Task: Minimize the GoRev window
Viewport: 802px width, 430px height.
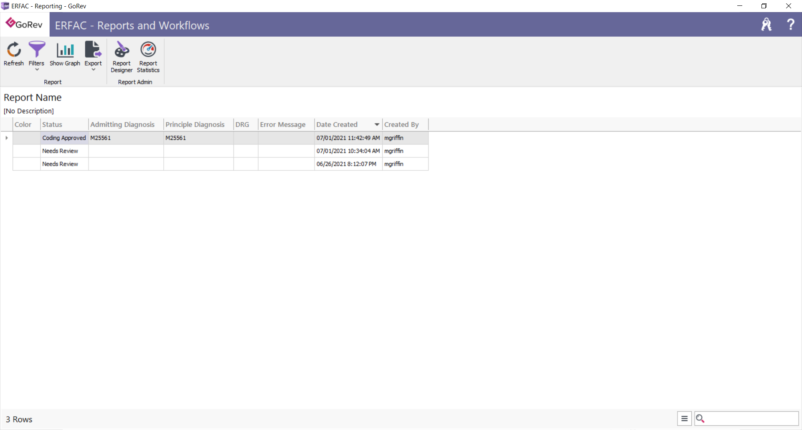Action: (740, 6)
